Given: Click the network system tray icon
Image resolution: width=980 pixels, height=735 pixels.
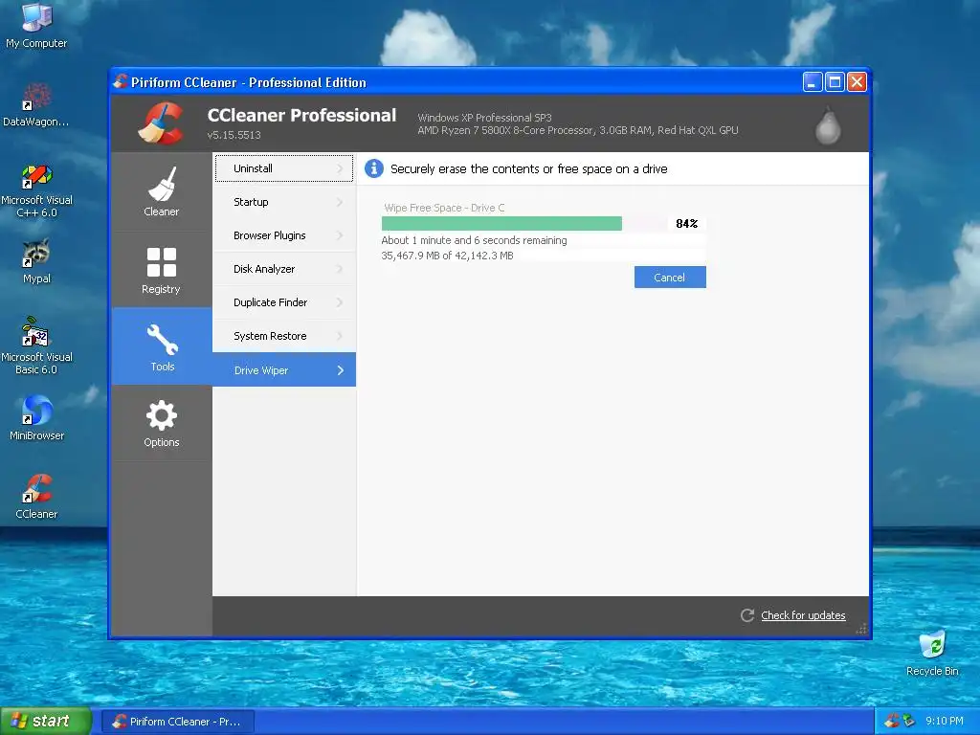Looking at the screenshot, I should pyautogui.click(x=909, y=721).
